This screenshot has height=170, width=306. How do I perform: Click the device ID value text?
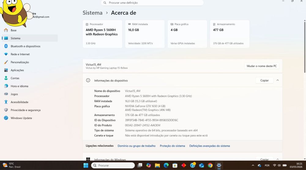coord(152,120)
